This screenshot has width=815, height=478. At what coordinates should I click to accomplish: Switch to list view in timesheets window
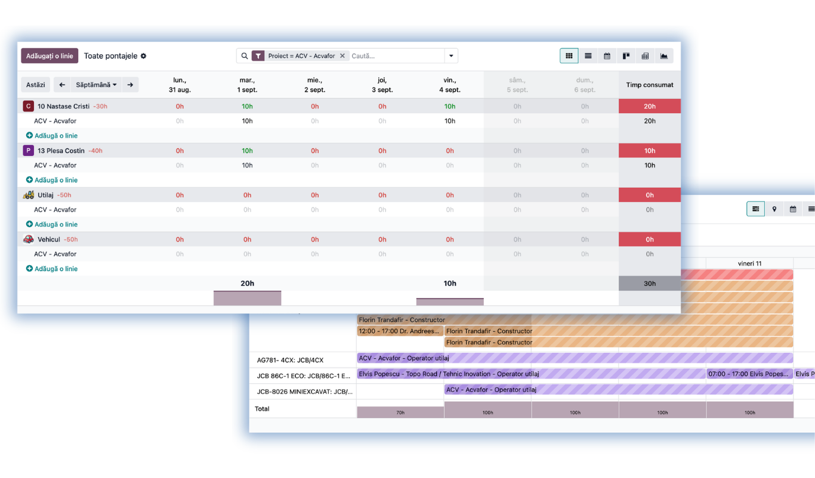588,56
